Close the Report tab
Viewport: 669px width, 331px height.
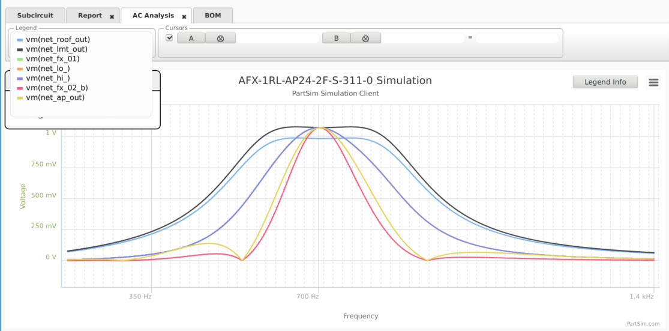pyautogui.click(x=112, y=17)
